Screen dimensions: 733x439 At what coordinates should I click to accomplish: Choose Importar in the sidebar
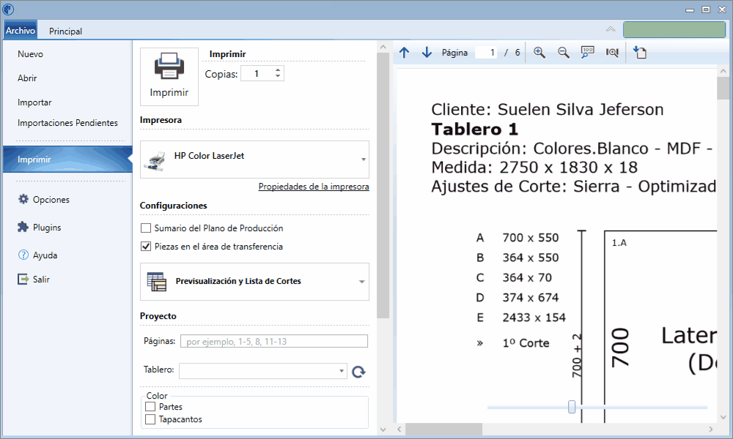(x=34, y=102)
